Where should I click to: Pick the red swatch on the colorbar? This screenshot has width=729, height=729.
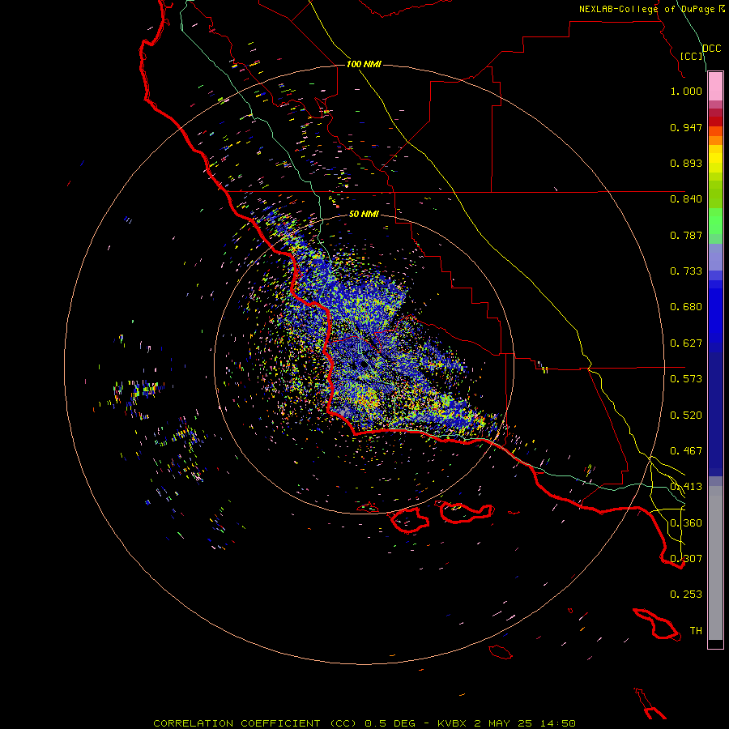[x=715, y=122]
